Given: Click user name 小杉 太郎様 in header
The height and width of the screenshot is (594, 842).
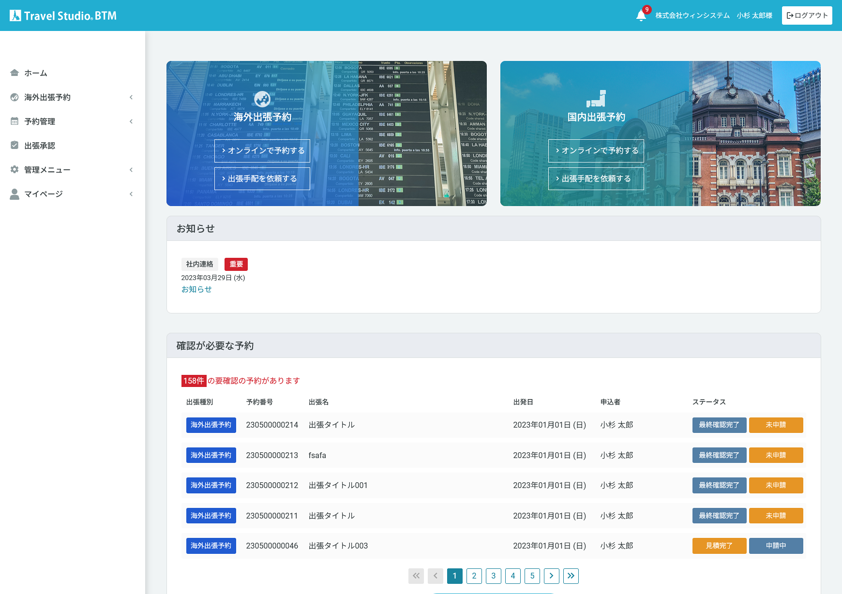Looking at the screenshot, I should click(754, 15).
